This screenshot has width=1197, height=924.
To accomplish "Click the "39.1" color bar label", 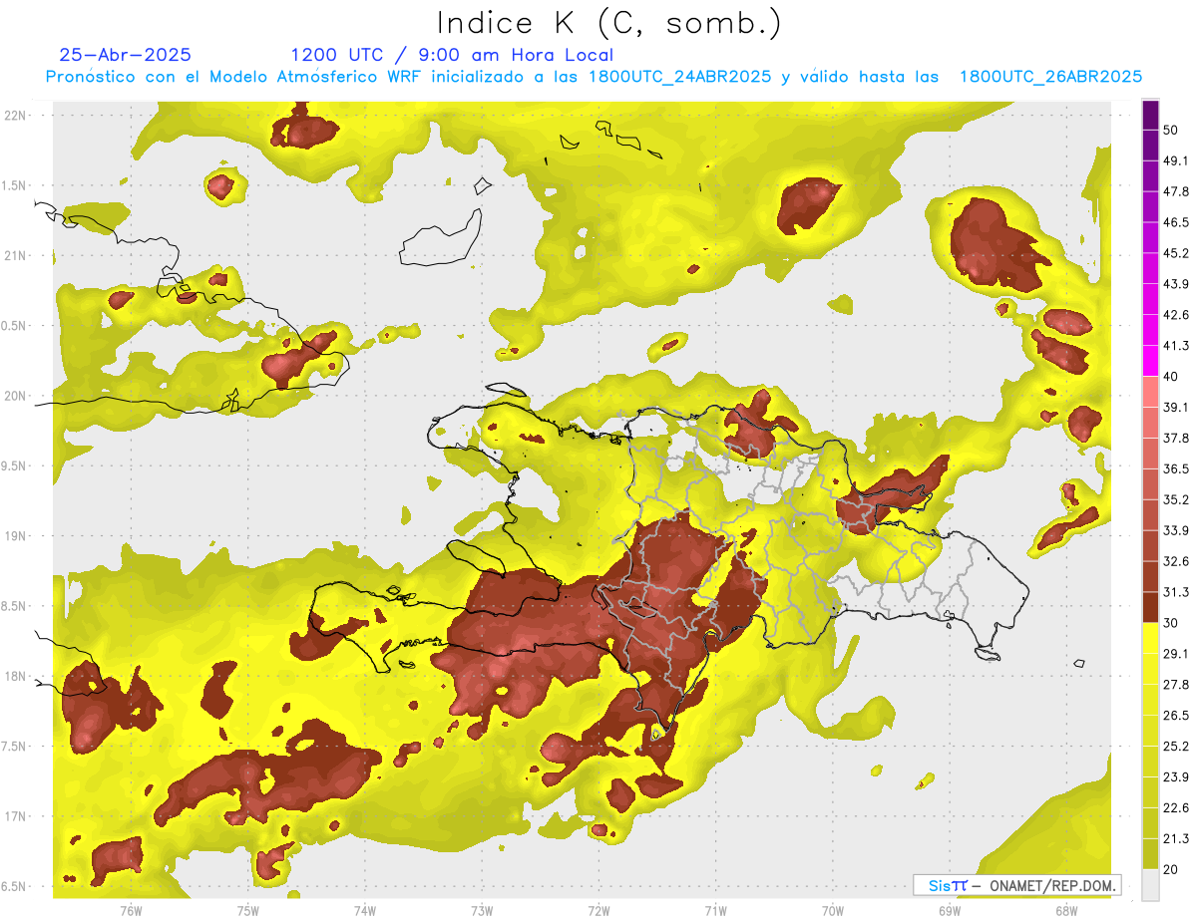I will coord(1176,408).
